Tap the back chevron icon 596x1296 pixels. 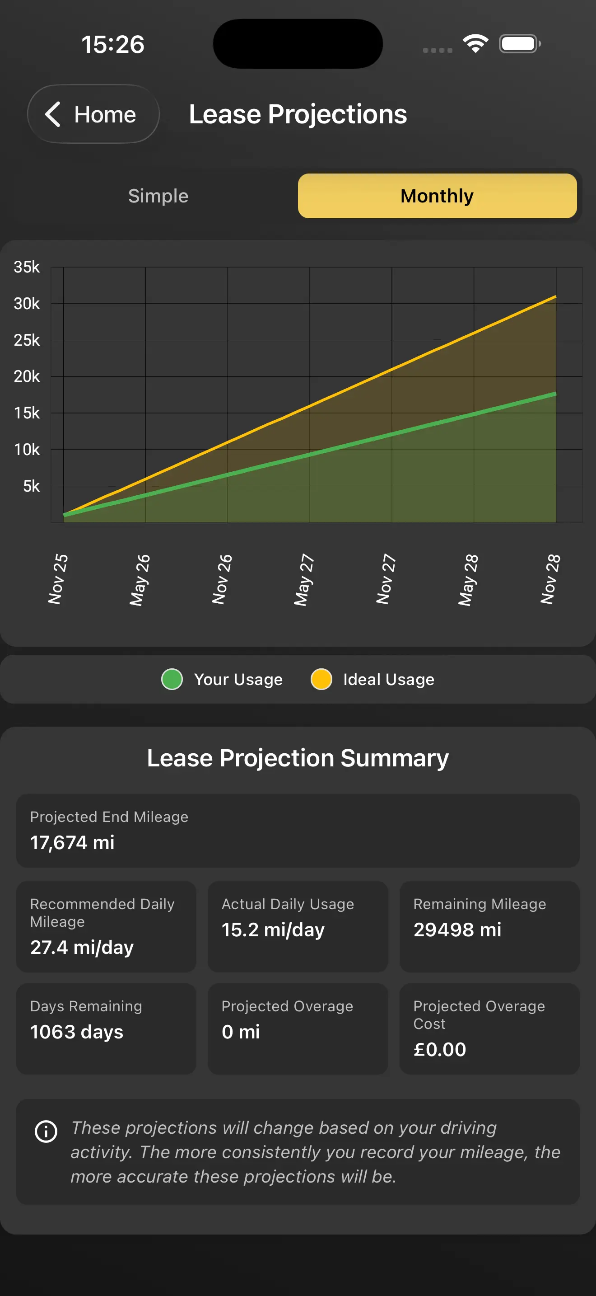[53, 114]
